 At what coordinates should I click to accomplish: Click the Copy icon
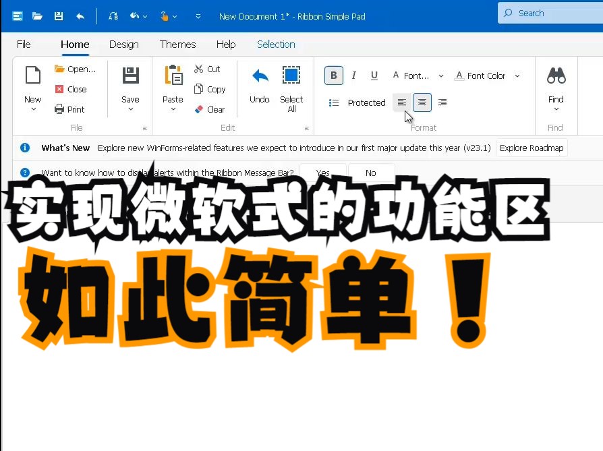tap(199, 89)
